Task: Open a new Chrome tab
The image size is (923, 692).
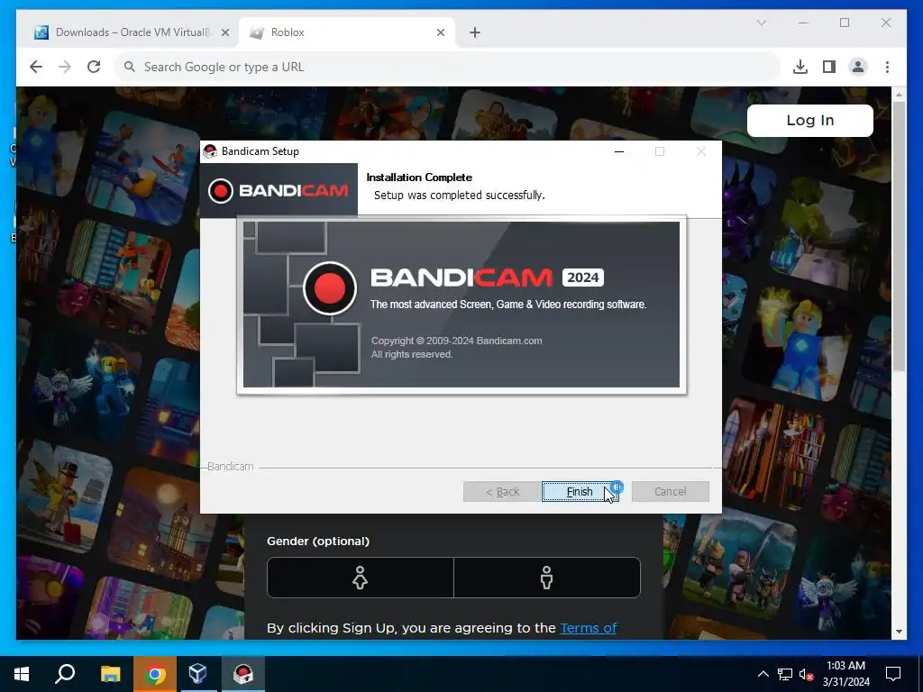Action: [x=475, y=32]
